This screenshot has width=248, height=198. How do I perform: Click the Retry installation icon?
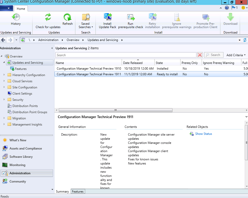[153, 17]
